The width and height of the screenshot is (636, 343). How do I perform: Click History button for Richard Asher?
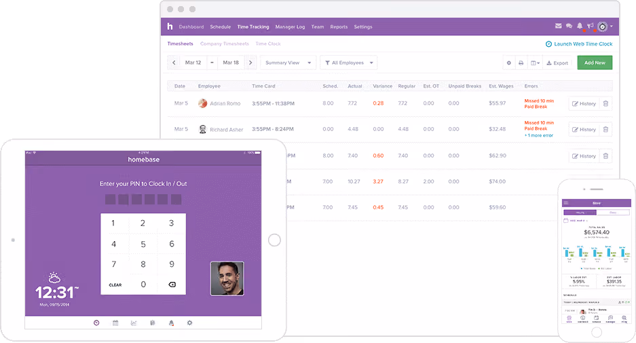click(584, 130)
